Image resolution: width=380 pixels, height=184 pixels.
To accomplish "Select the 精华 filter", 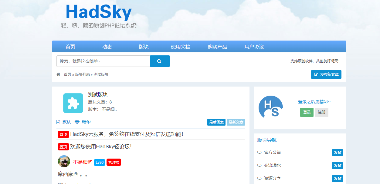I will 86,122.
